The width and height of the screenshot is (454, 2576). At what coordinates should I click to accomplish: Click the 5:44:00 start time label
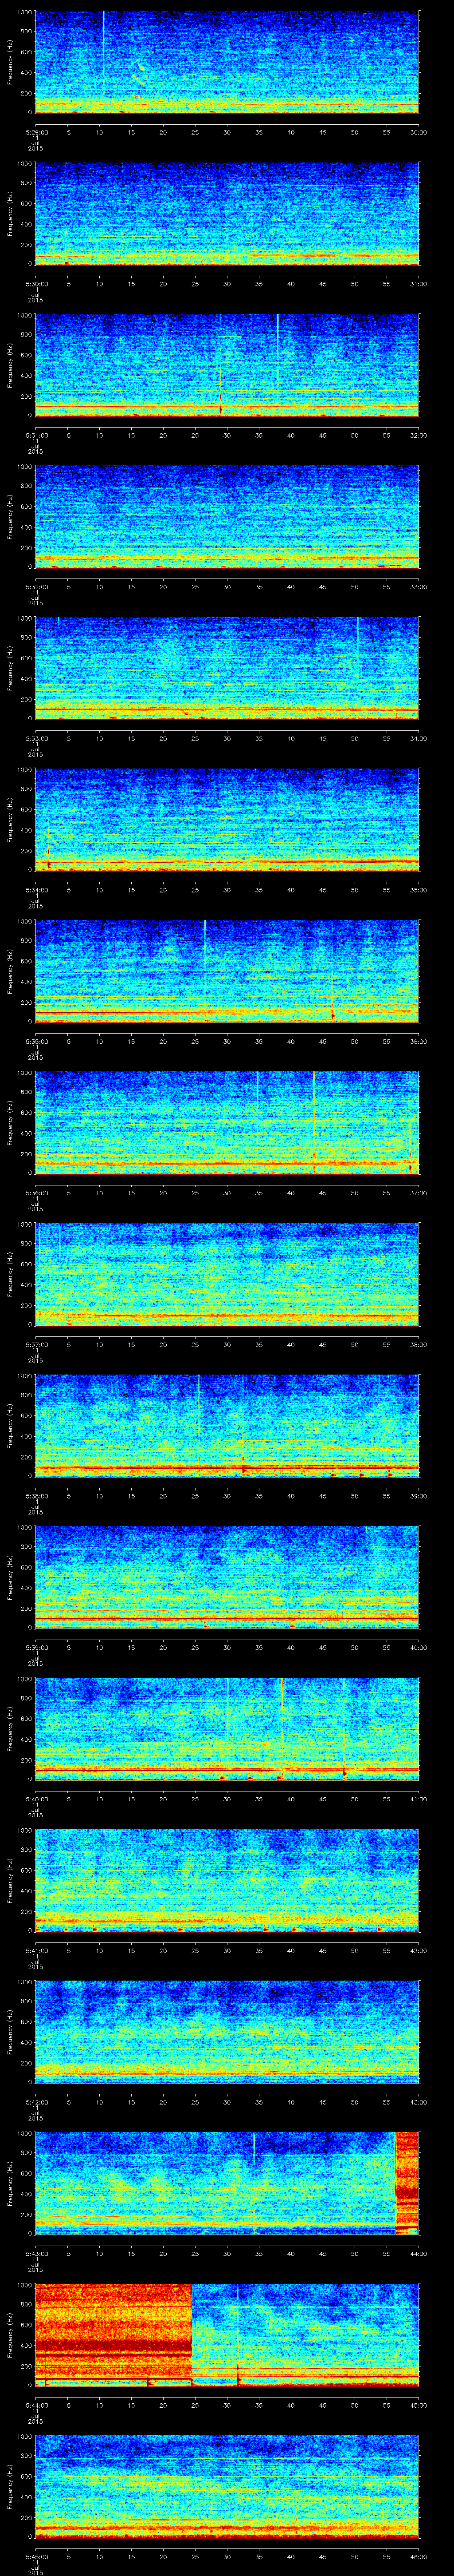[36, 2404]
